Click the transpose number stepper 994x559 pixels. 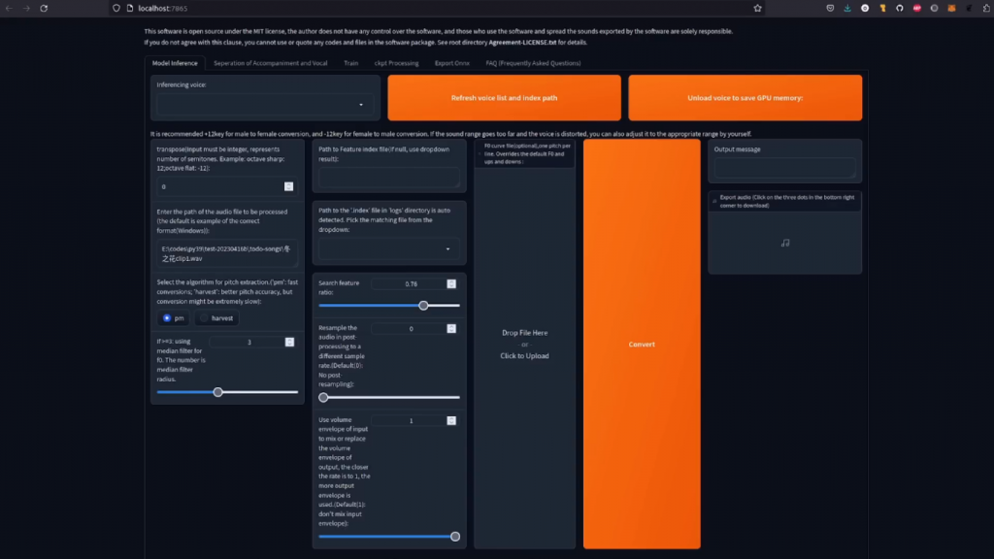(288, 186)
